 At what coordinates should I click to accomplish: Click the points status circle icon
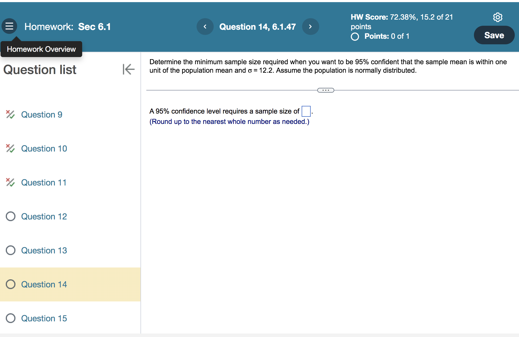click(355, 36)
